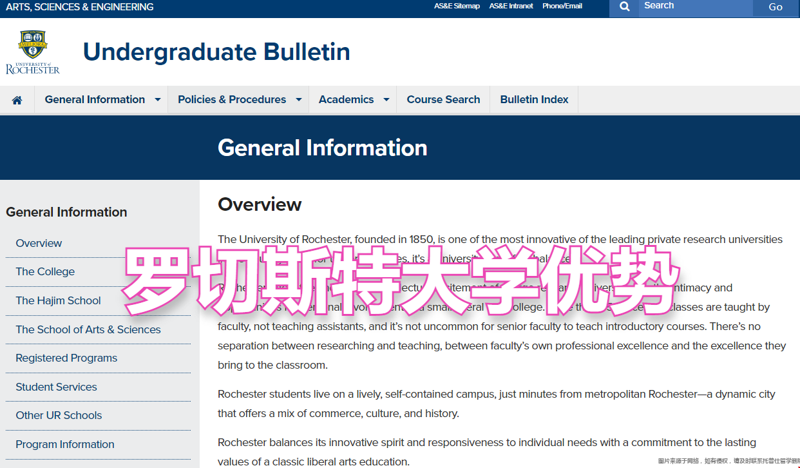
Task: Click paragraph starting 'Rochester balances its innovative'
Action: coord(487,452)
